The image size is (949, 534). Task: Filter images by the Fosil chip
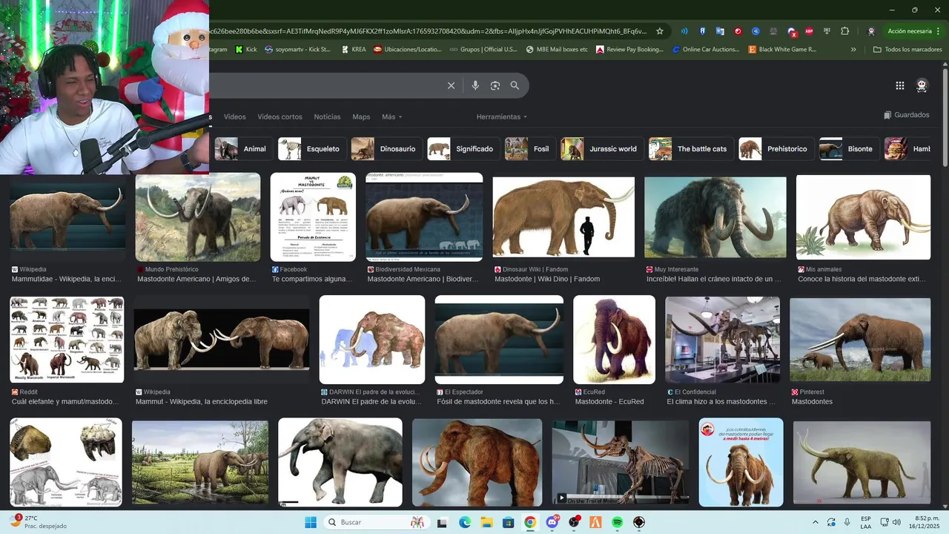(529, 149)
